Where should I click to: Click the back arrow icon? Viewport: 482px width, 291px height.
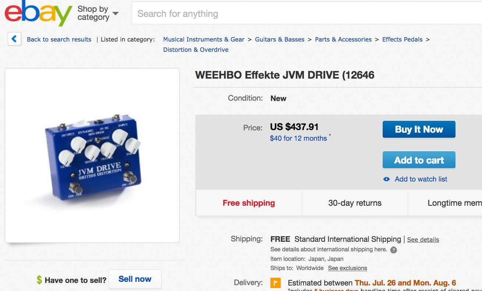pos(14,39)
